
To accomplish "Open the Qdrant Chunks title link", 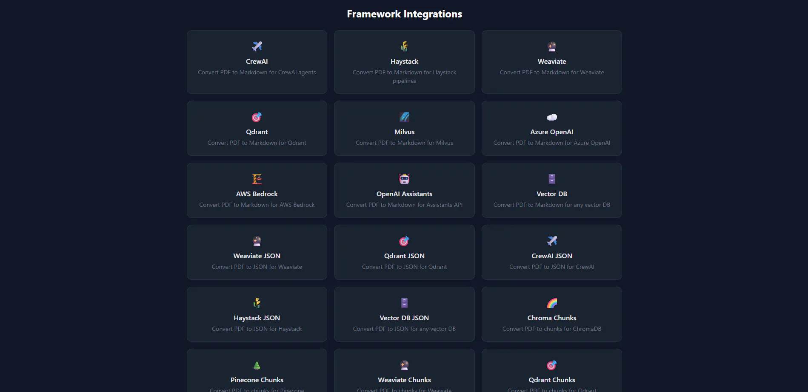I will [552, 380].
